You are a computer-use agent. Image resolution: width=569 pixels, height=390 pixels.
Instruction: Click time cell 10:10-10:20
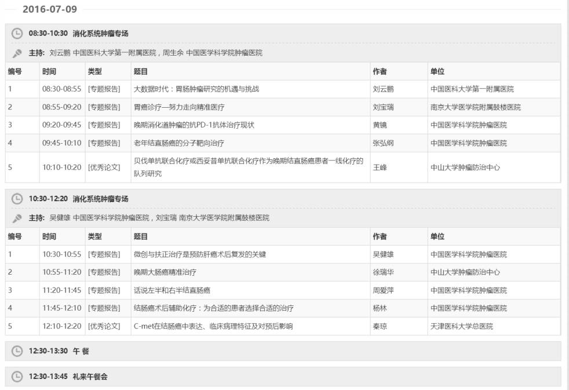point(61,167)
